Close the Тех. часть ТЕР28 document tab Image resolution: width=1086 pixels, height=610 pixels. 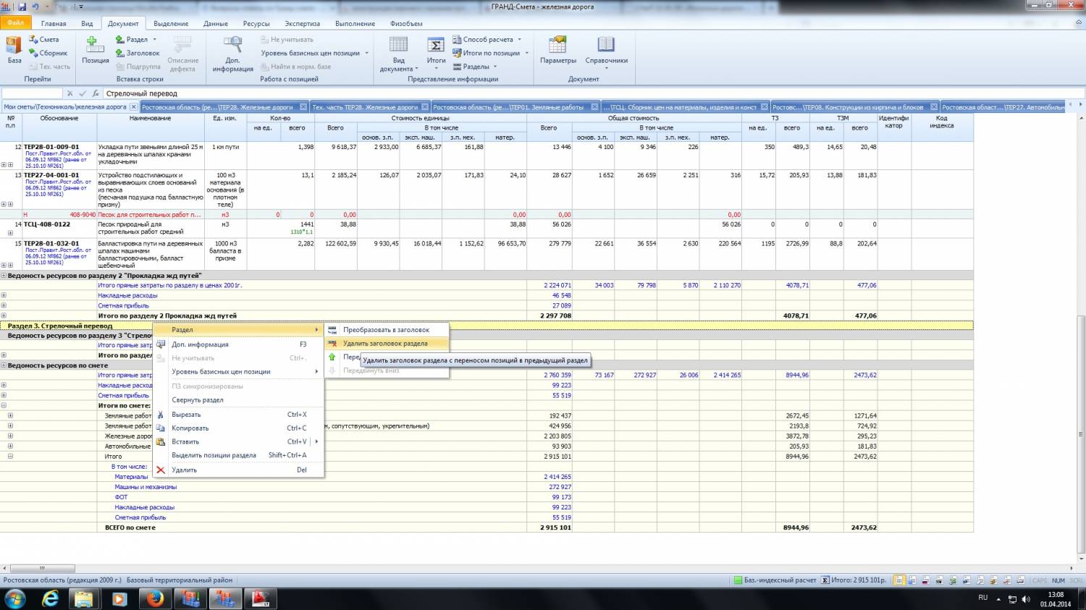(x=425, y=107)
